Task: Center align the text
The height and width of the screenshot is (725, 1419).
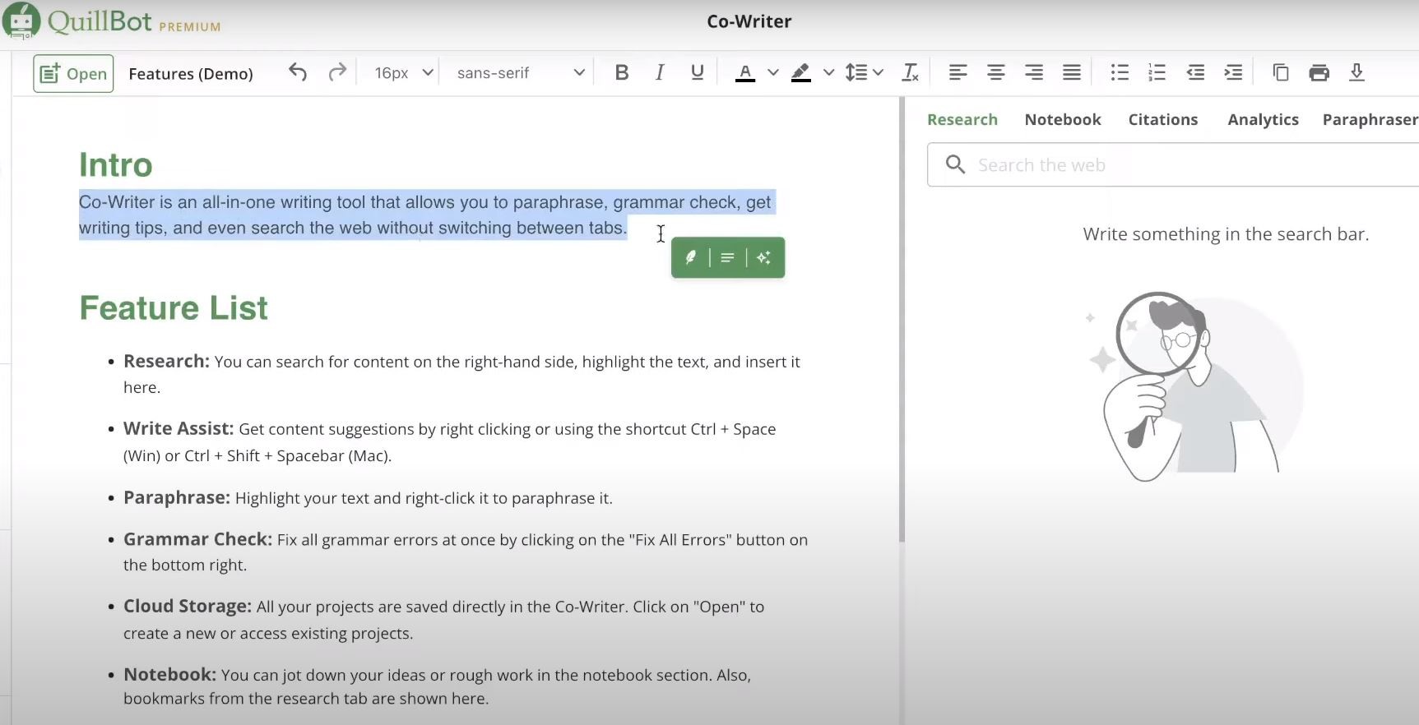Action: point(995,73)
